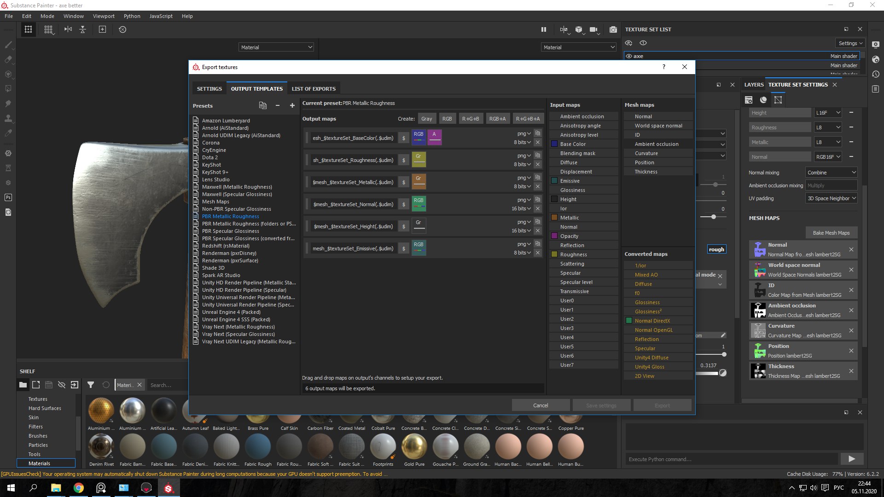Select the Polygon Fill tool

(x=8, y=89)
